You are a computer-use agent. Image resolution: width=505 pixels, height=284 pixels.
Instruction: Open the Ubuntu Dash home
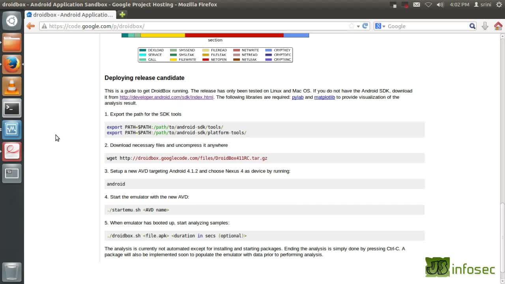[x=12, y=21]
